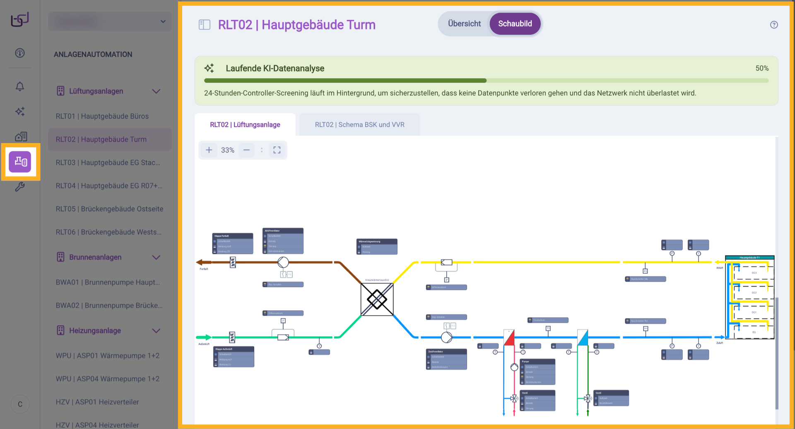
Task: Collapse the Lüftungsanlagen section
Action: click(156, 91)
